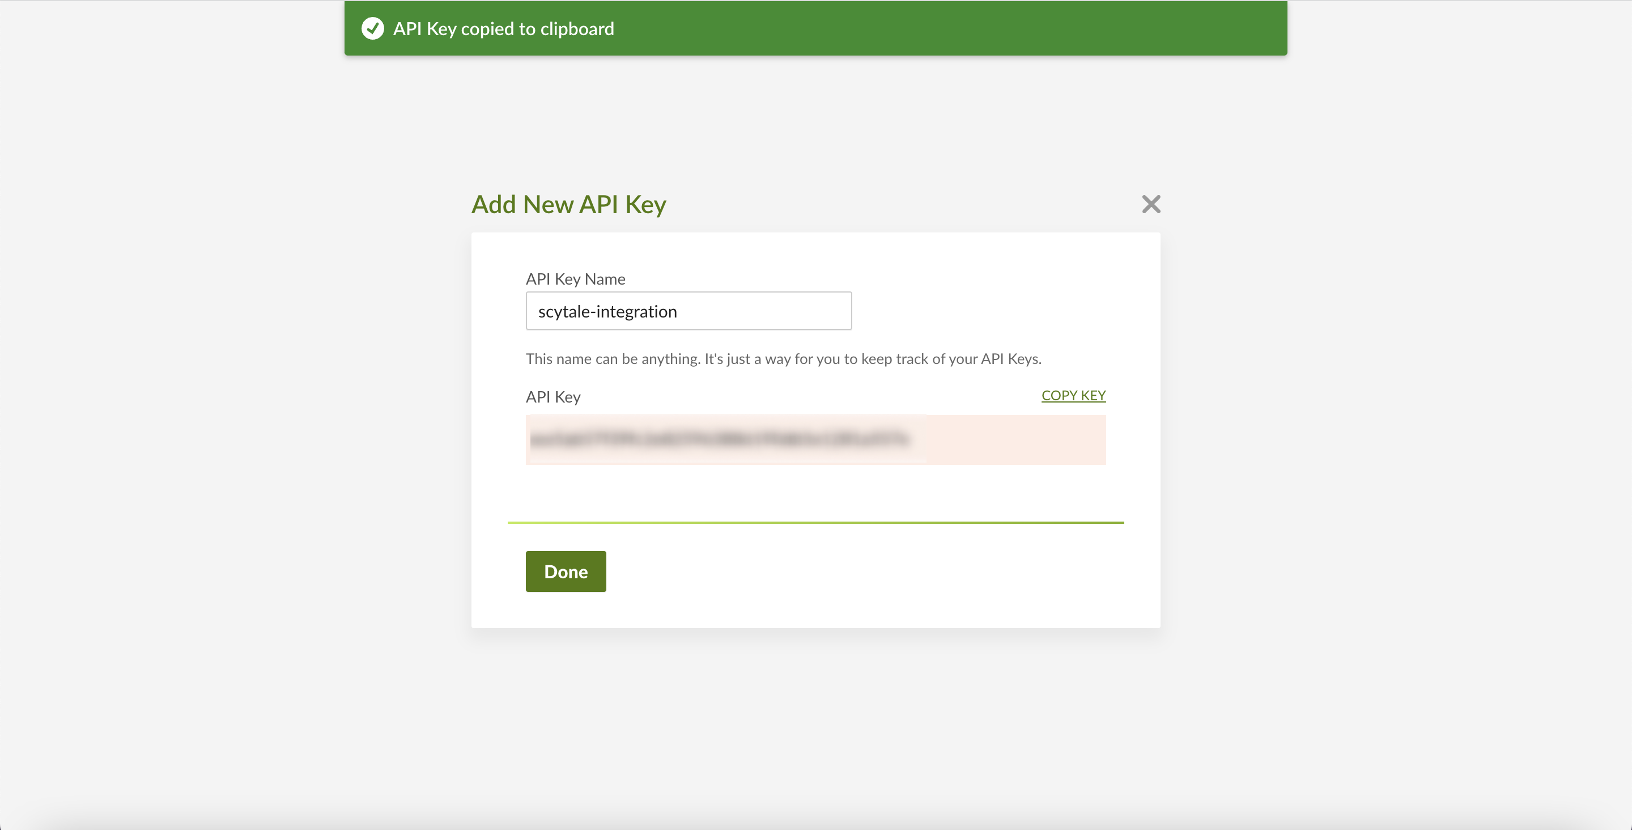The height and width of the screenshot is (830, 1632).
Task: Click the circular checkmark beside the clipboard message
Action: [x=372, y=28]
